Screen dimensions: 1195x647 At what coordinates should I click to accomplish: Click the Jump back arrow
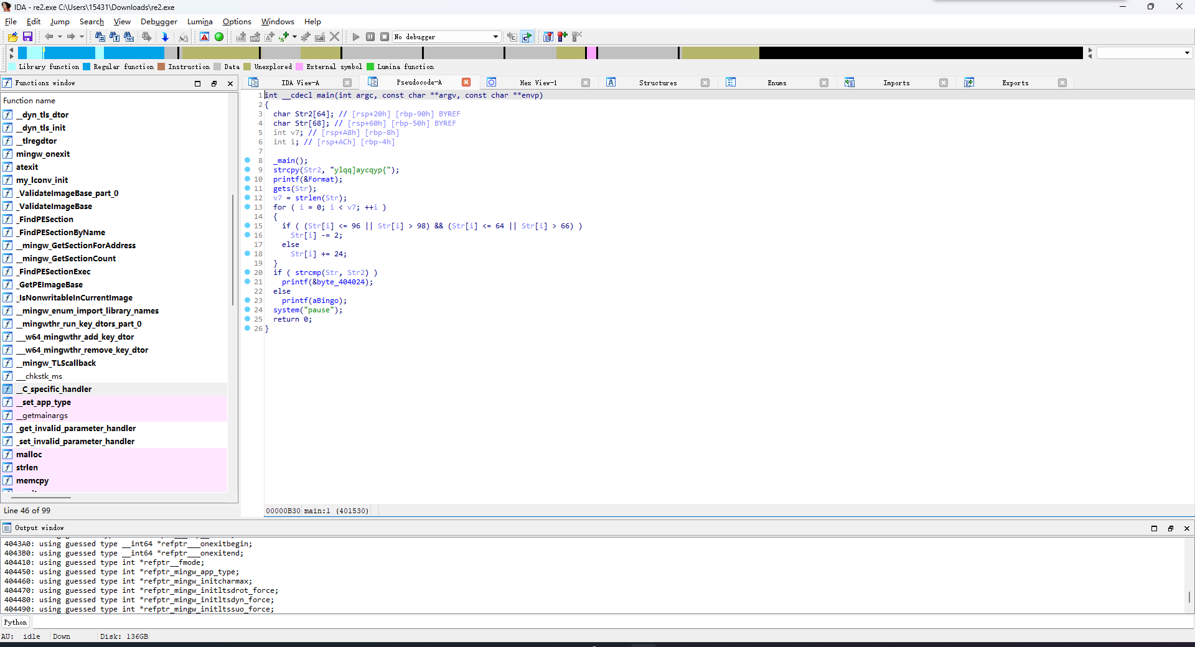click(49, 37)
